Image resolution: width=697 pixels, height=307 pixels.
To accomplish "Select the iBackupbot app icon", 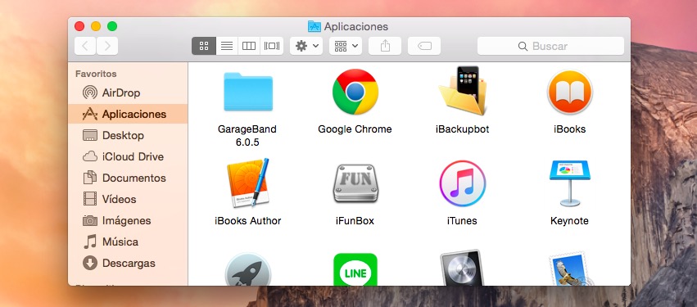I will 463,91.
